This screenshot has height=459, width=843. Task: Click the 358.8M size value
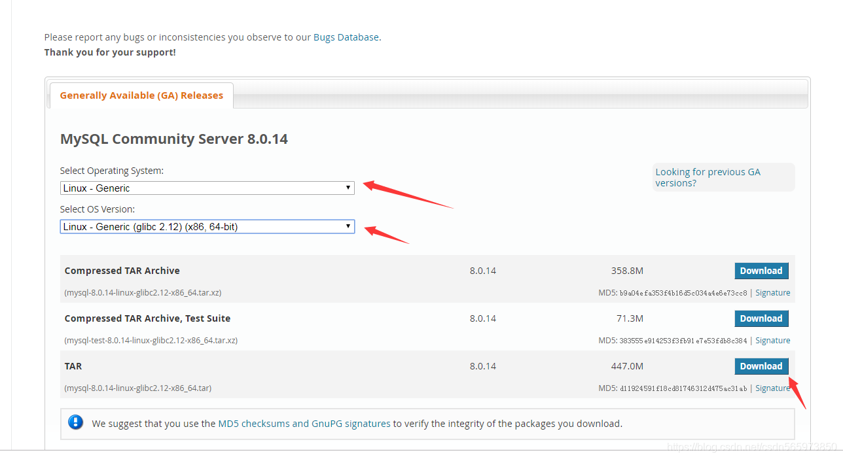[627, 271]
